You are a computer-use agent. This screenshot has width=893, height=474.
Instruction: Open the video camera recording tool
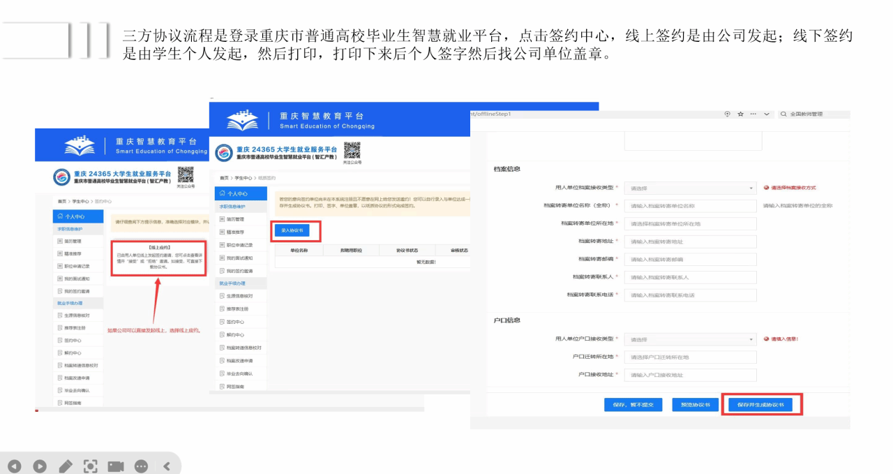116,466
